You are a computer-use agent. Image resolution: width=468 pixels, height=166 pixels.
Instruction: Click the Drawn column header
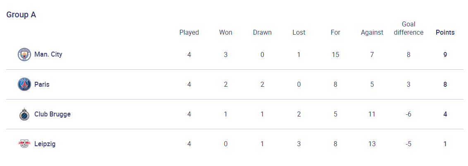coord(263,33)
